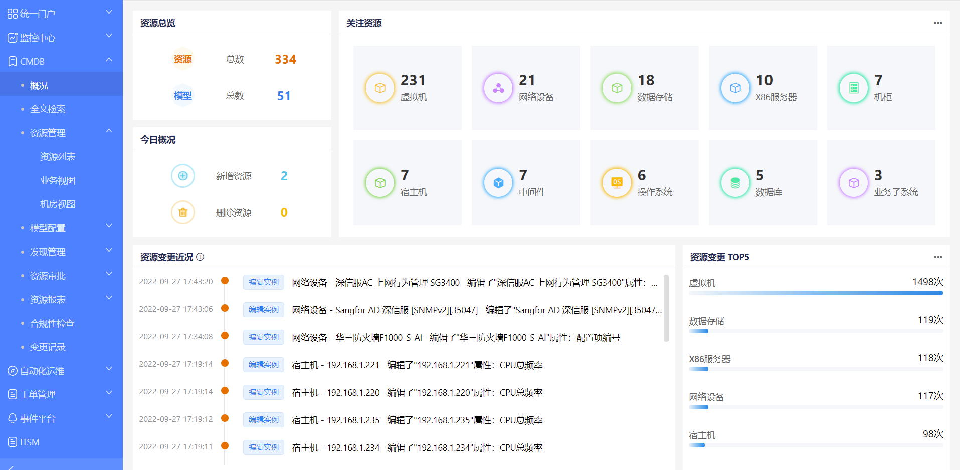Click the 宿主机 98次 progress bar
Screen dimensions: 960x470
point(816,445)
